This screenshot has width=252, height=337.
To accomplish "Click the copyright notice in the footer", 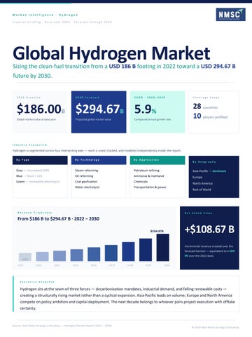I will [216, 327].
